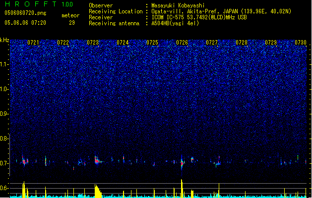
Task: Click the 0726 time marker
Action: [182, 43]
